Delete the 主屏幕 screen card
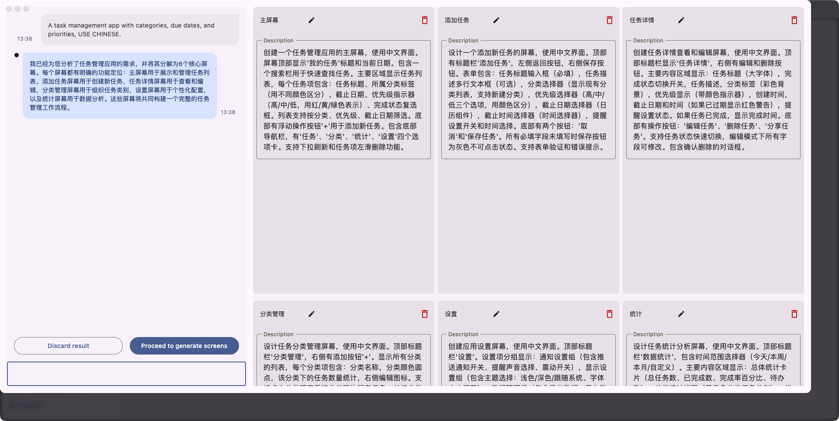Image resolution: width=839 pixels, height=421 pixels. coord(424,20)
